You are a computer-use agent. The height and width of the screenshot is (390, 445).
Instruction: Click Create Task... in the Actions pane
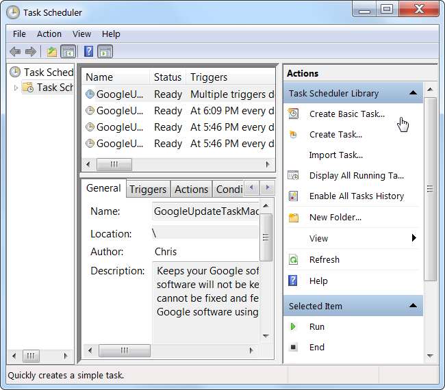[335, 135]
